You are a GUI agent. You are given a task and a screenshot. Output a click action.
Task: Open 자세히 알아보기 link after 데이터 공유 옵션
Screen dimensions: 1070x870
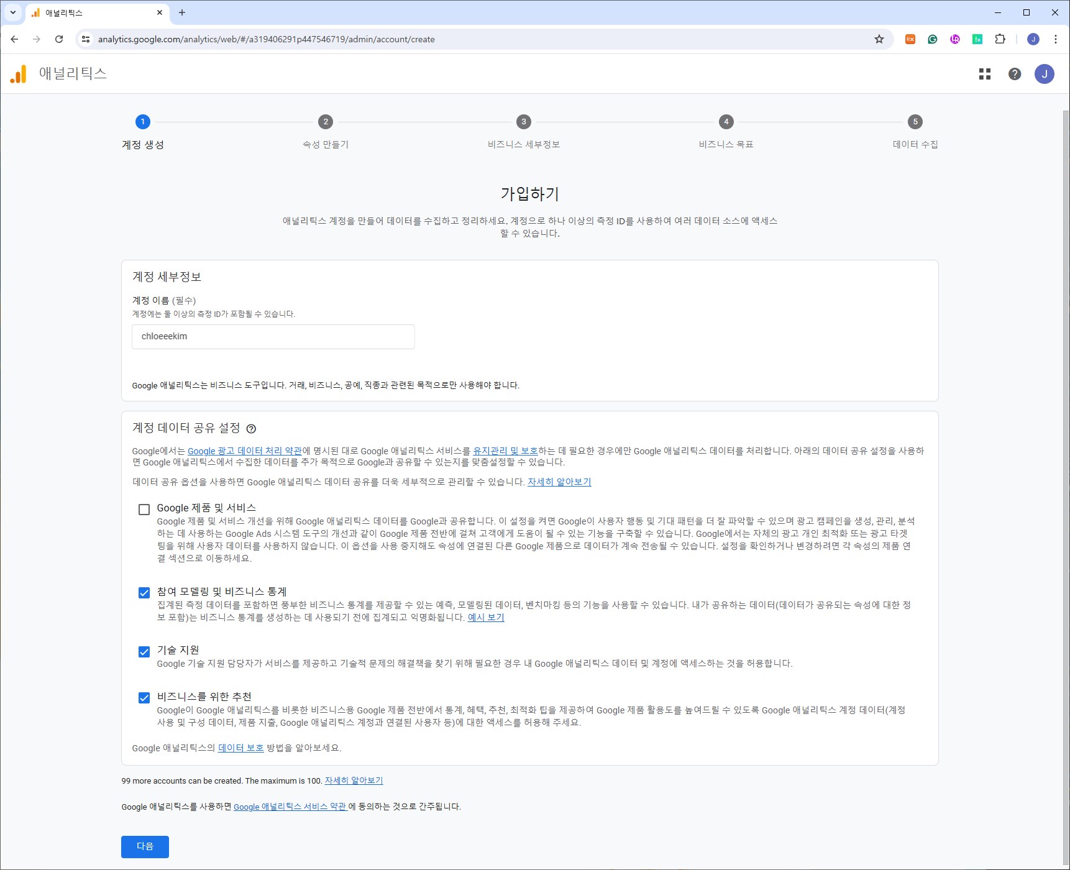point(559,482)
